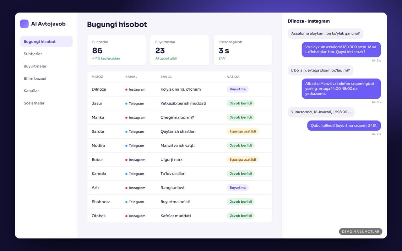Select Sardor in the customer list

98,131
